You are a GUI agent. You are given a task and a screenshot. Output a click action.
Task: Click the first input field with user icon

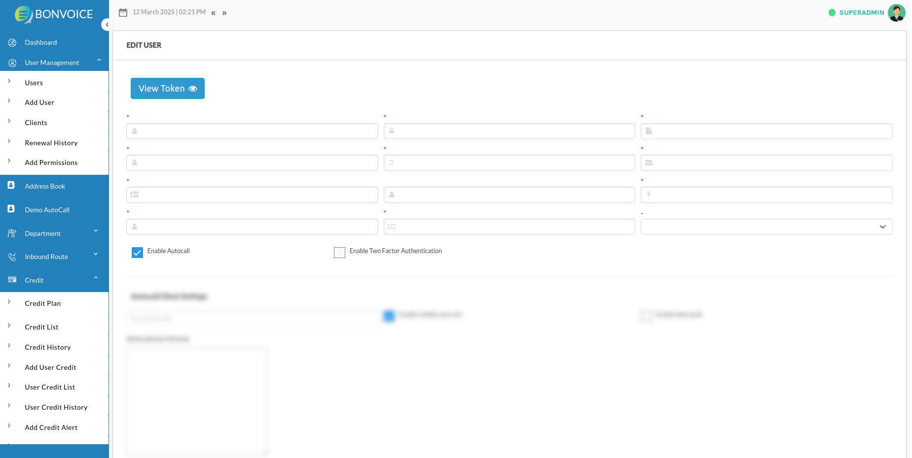253,131
